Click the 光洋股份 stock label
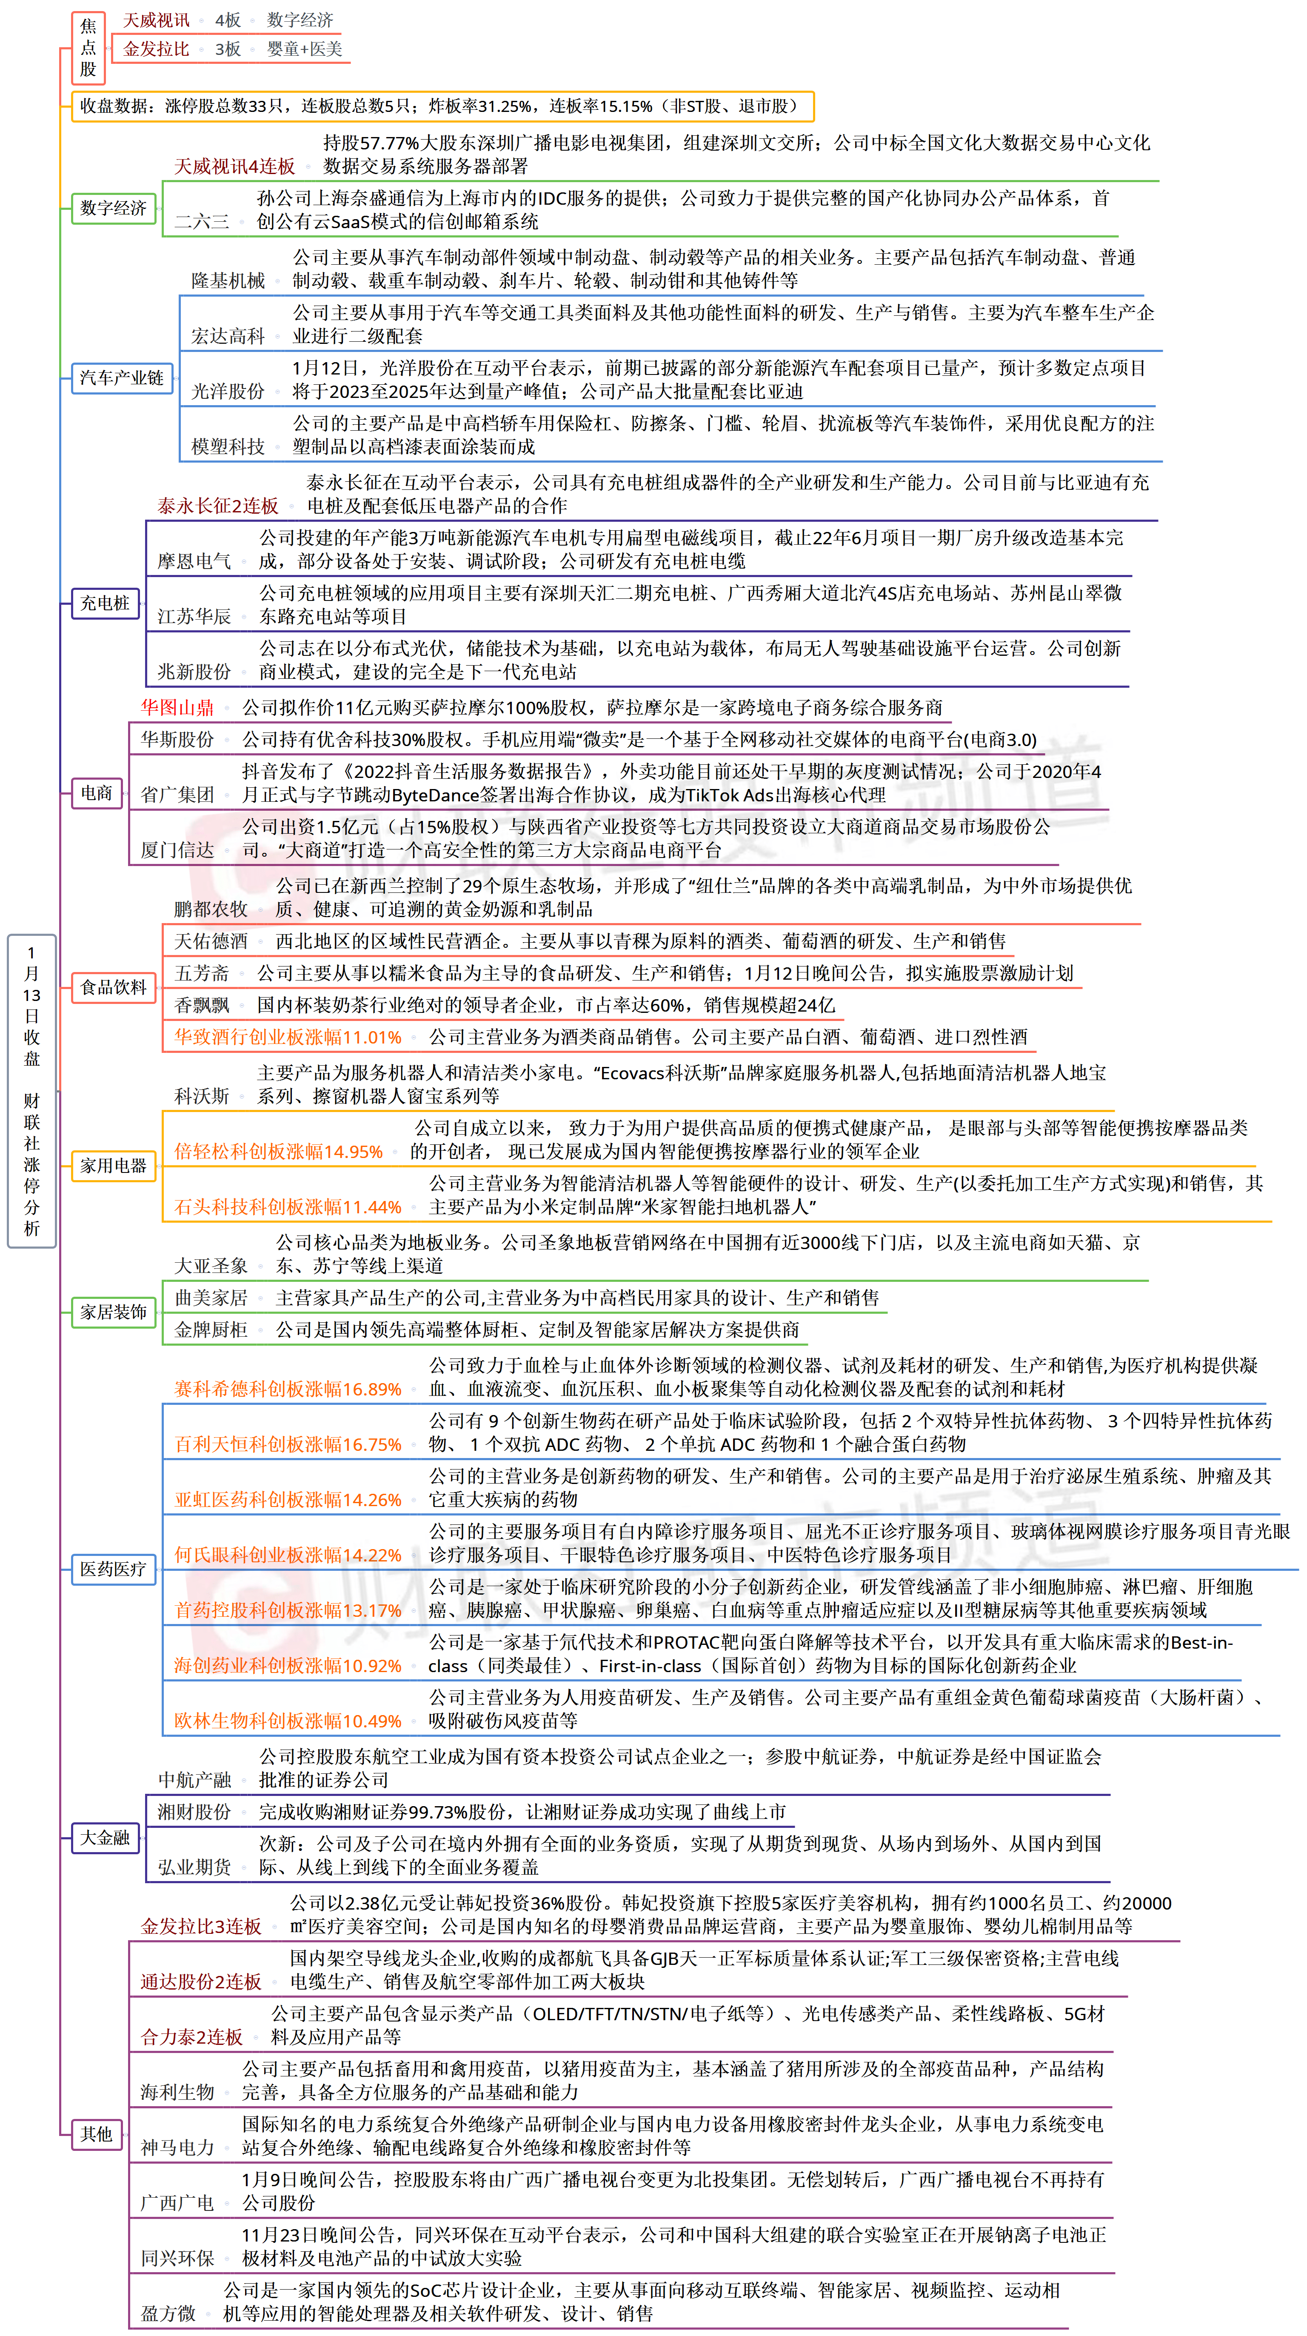 (228, 392)
